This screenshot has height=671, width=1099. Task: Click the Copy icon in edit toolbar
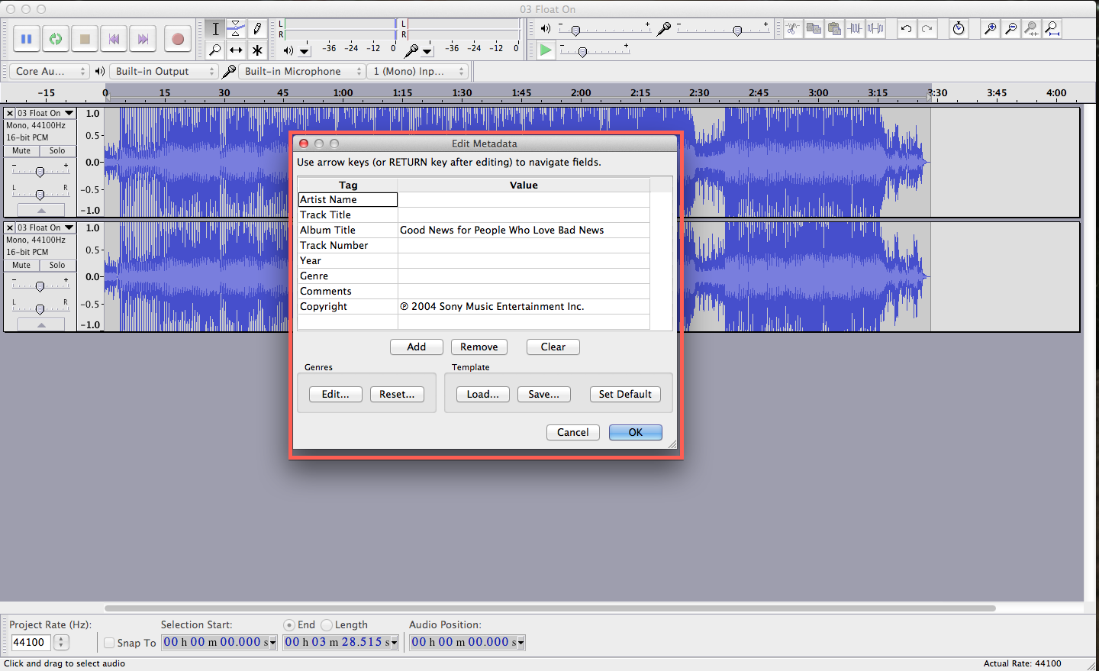click(x=814, y=29)
